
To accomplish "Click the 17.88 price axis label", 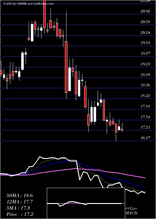I will [x=145, y=106].
